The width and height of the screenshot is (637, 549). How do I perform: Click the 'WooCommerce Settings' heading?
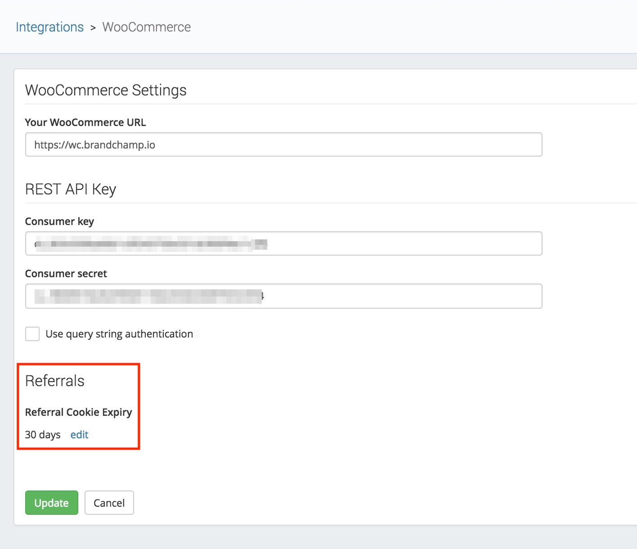[106, 90]
